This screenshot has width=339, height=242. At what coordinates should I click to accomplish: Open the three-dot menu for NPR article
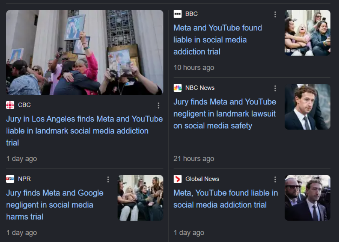tap(108, 179)
